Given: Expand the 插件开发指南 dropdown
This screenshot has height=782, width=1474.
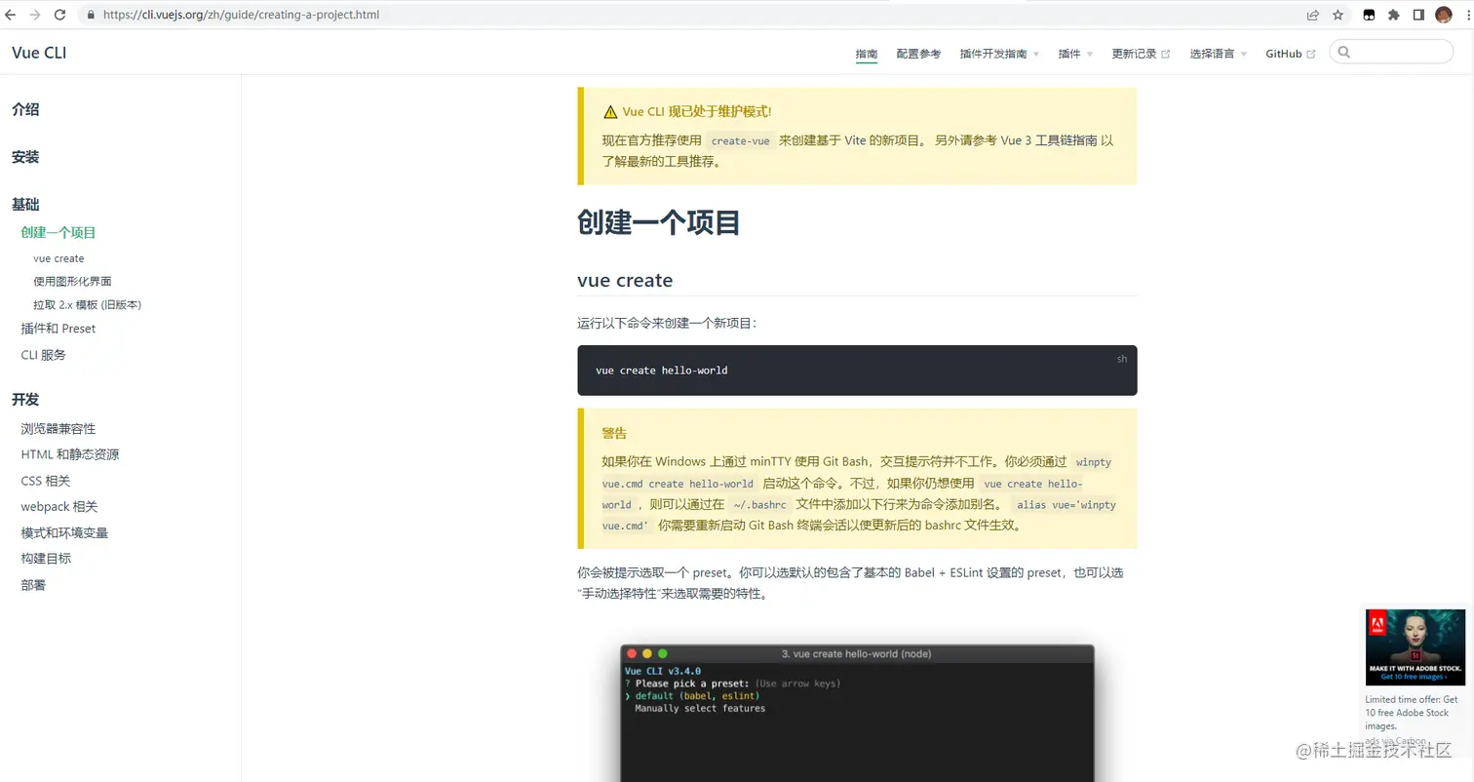Looking at the screenshot, I should 999,54.
